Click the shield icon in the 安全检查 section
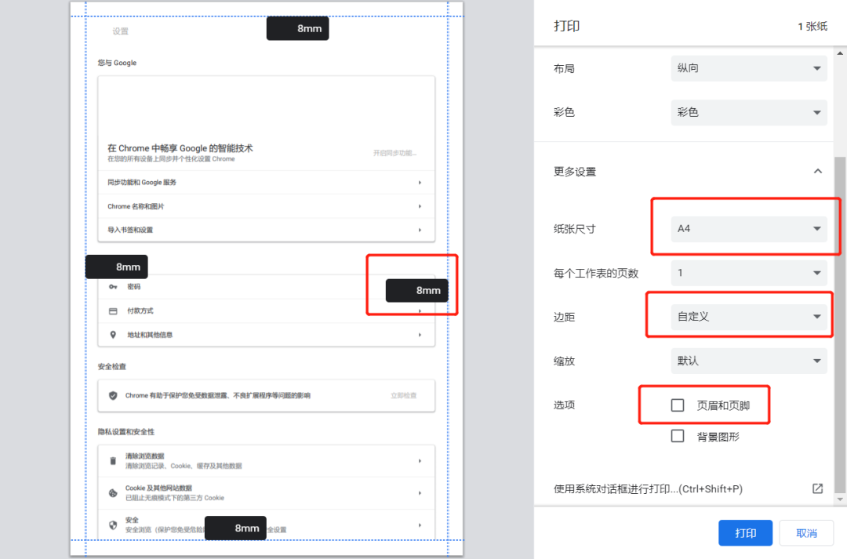This screenshot has width=847, height=559. point(112,395)
